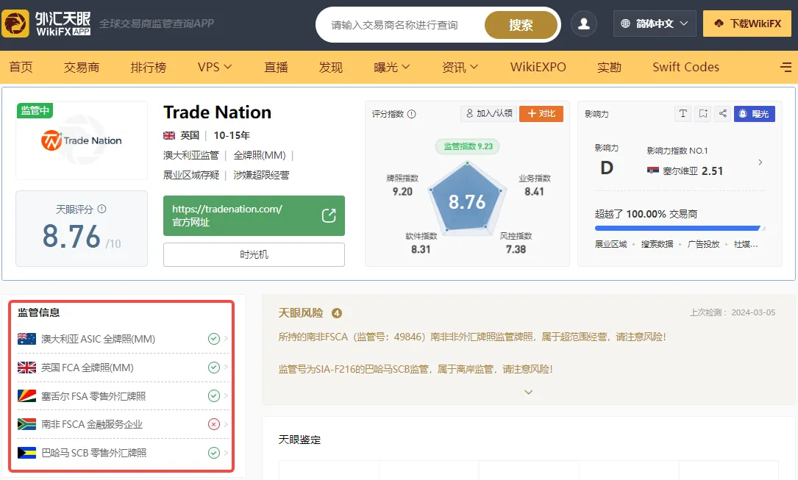Click the 塞尔维亚 2.51 influence entry
The height and width of the screenshot is (480, 798).
pos(685,171)
